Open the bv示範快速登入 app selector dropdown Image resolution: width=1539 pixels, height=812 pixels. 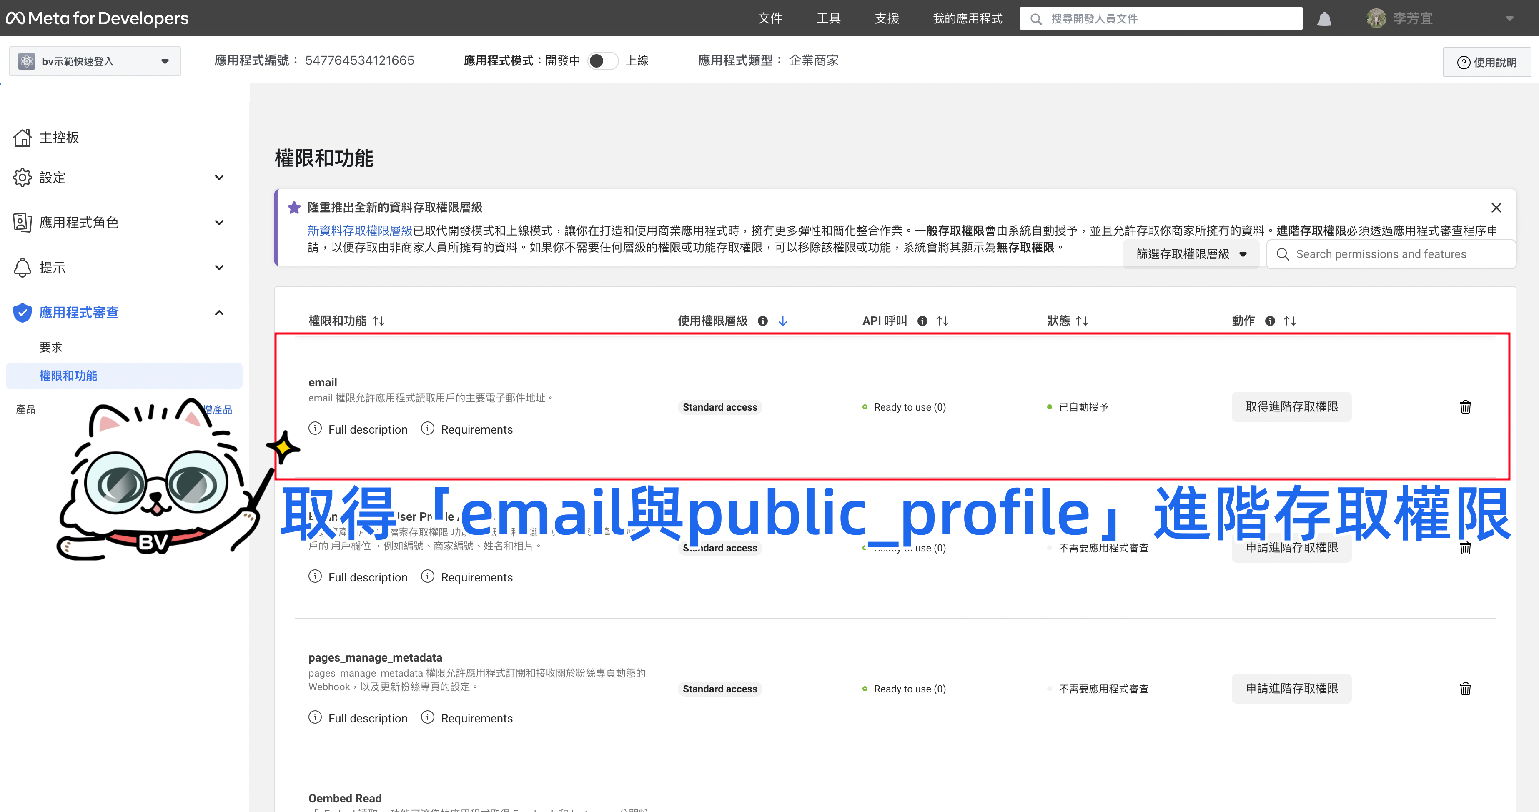[x=95, y=61]
